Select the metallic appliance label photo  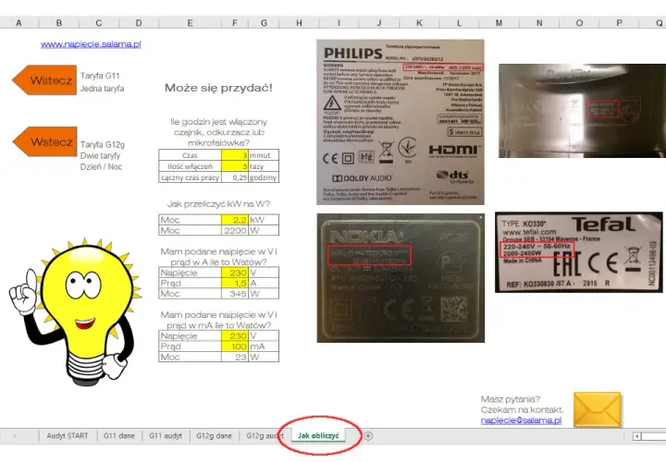coord(583,111)
